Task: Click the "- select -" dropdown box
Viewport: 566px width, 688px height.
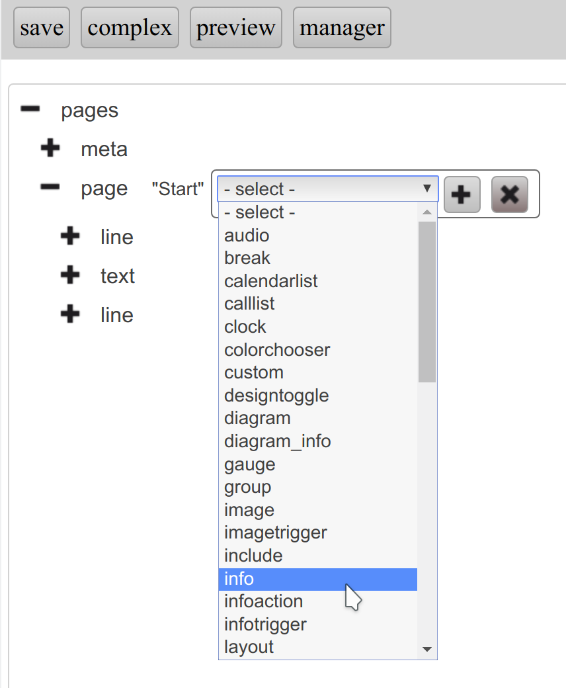Action: click(327, 189)
